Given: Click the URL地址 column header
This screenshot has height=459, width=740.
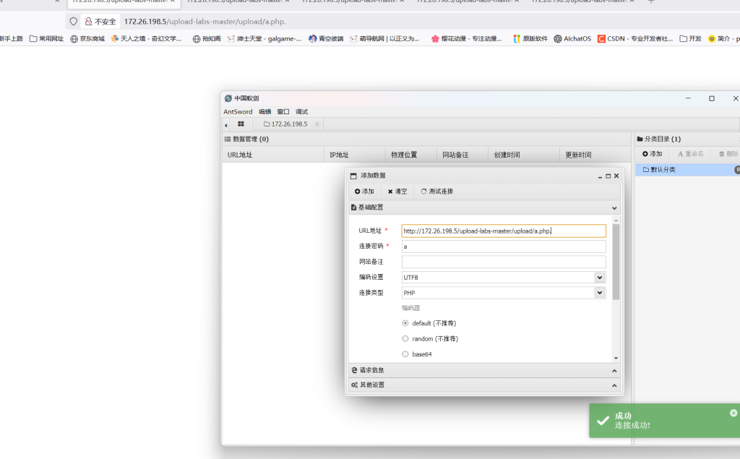Looking at the screenshot, I should pyautogui.click(x=272, y=155).
